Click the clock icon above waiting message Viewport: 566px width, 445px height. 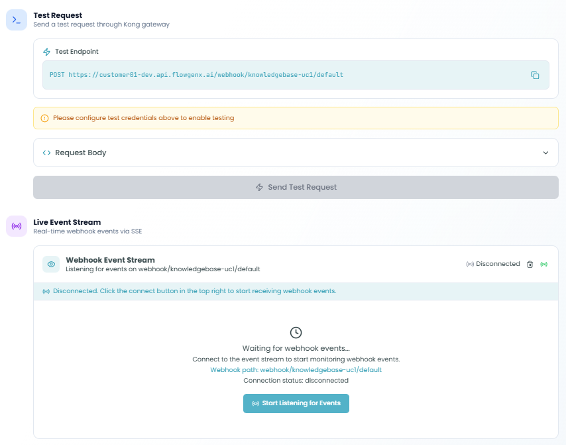tap(296, 332)
